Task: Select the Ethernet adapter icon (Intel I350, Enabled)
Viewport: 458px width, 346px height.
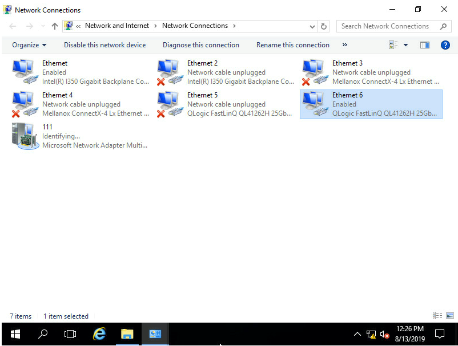Action: pyautogui.click(x=25, y=72)
